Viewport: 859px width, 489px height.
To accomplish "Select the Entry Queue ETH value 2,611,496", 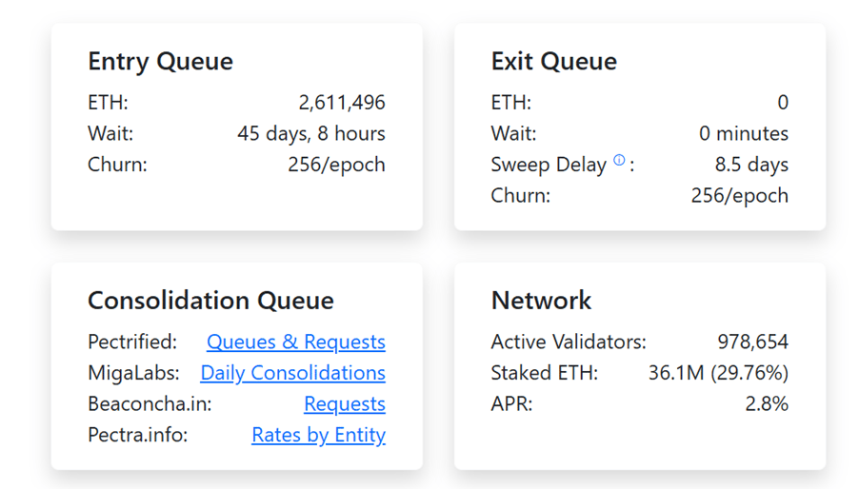I will 341,103.
